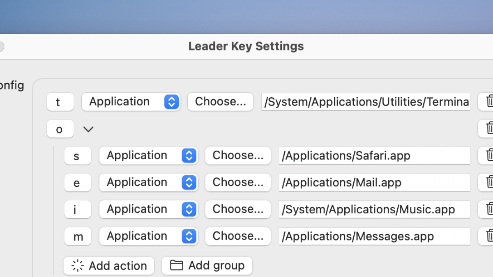The width and height of the screenshot is (493, 277).
Task: Delete the 'o' group with trash icon
Action: point(488,128)
